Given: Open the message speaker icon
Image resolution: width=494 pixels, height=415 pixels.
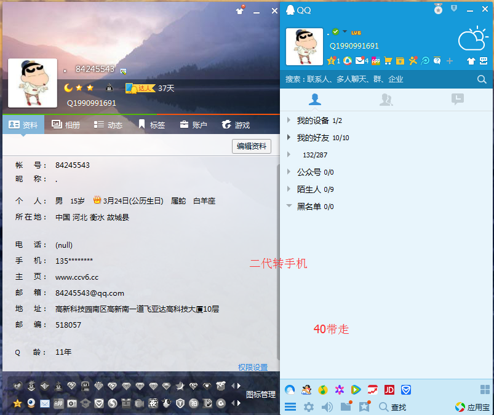Looking at the screenshot, I should pyautogui.click(x=327, y=407).
